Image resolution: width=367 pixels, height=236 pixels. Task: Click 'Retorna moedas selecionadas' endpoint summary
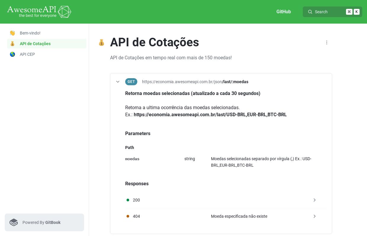click(x=193, y=93)
